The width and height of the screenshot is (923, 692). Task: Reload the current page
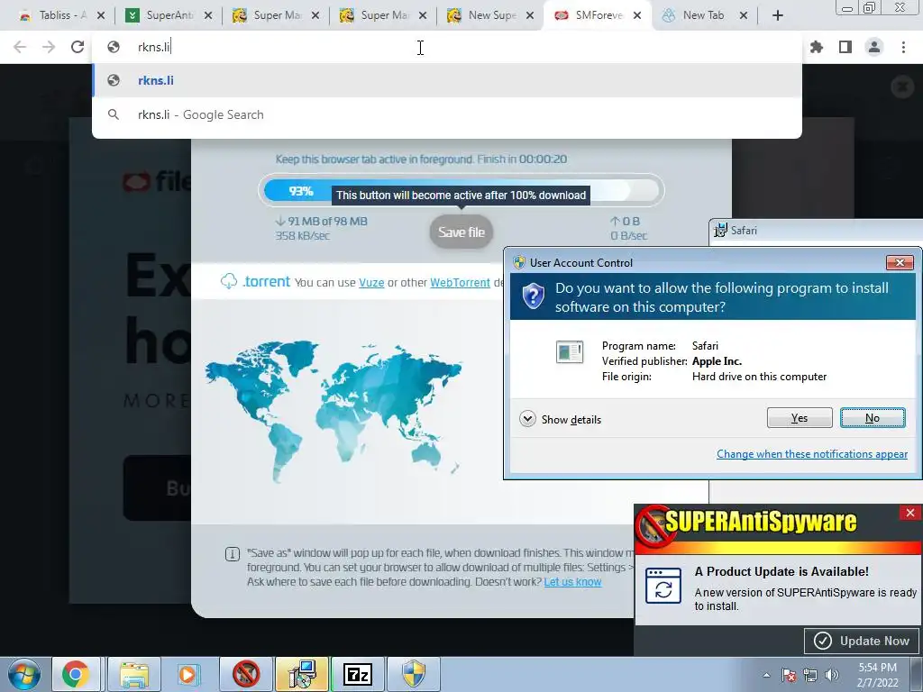click(x=78, y=47)
